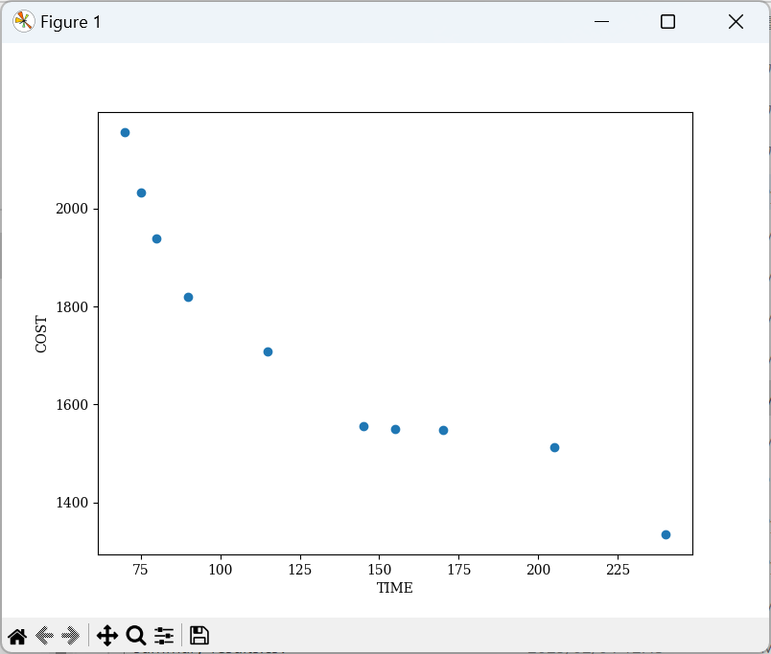Open the Configure subplots dialog

164,635
